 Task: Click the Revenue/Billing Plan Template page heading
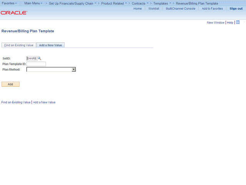click(28, 31)
